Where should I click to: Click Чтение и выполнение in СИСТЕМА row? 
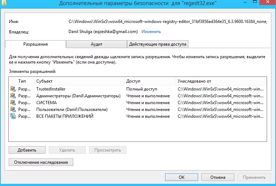pos(148,103)
